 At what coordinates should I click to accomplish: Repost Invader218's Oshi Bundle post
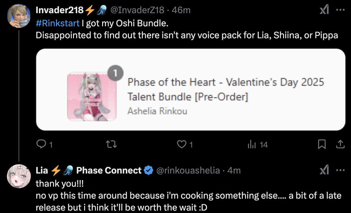112,145
